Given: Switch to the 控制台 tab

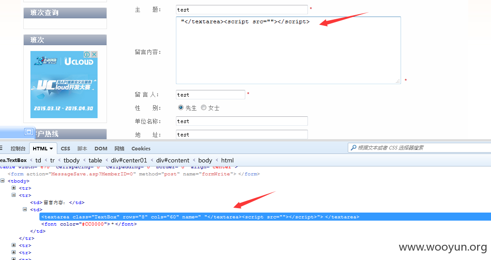Looking at the screenshot, I should (18, 149).
